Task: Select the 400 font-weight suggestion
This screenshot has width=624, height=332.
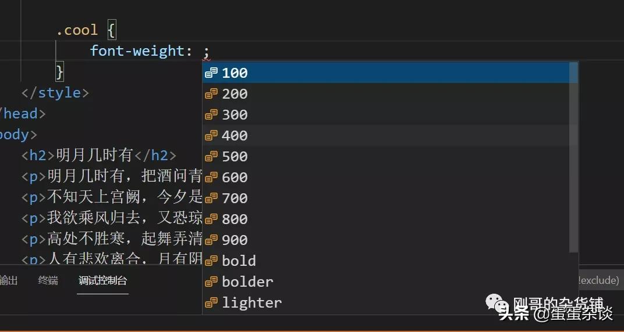Action: click(x=235, y=135)
